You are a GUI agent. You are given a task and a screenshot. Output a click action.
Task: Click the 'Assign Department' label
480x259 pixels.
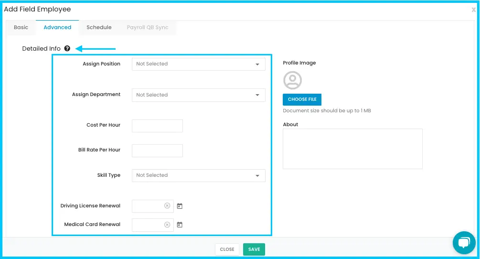click(96, 94)
